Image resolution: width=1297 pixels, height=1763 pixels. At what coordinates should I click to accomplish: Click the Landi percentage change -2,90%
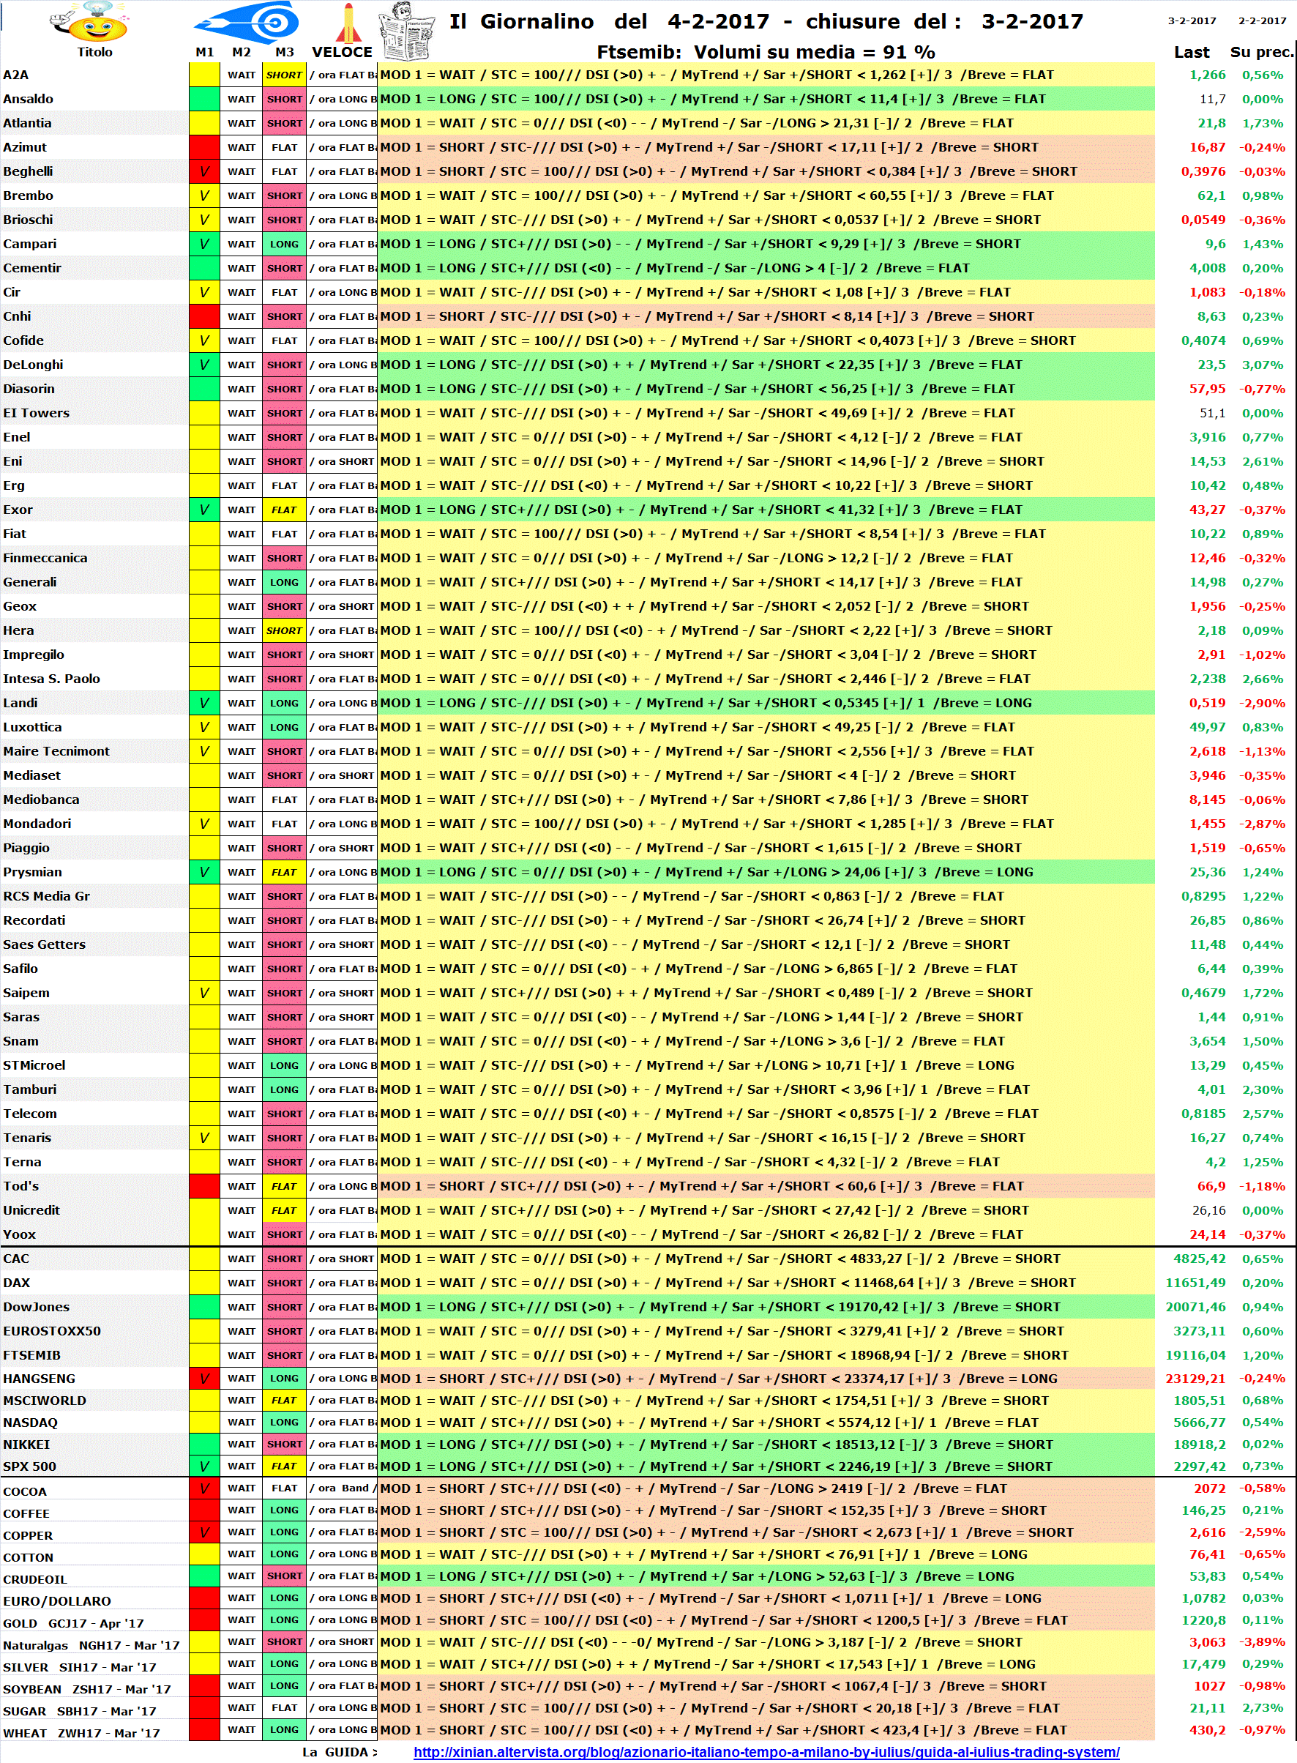(x=1262, y=703)
